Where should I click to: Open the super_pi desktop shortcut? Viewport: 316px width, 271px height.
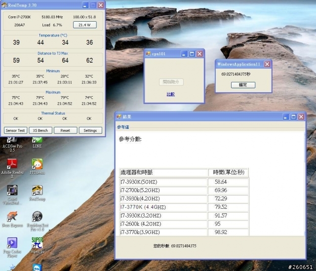37,244
